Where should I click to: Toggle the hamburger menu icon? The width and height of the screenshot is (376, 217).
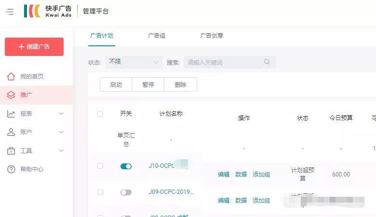pyautogui.click(x=10, y=12)
